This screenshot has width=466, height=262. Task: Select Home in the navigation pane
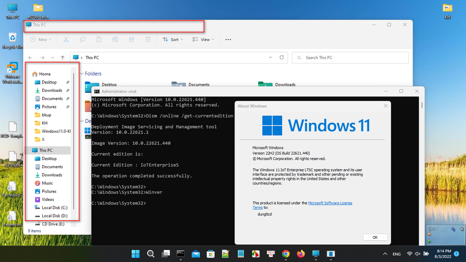click(x=45, y=74)
